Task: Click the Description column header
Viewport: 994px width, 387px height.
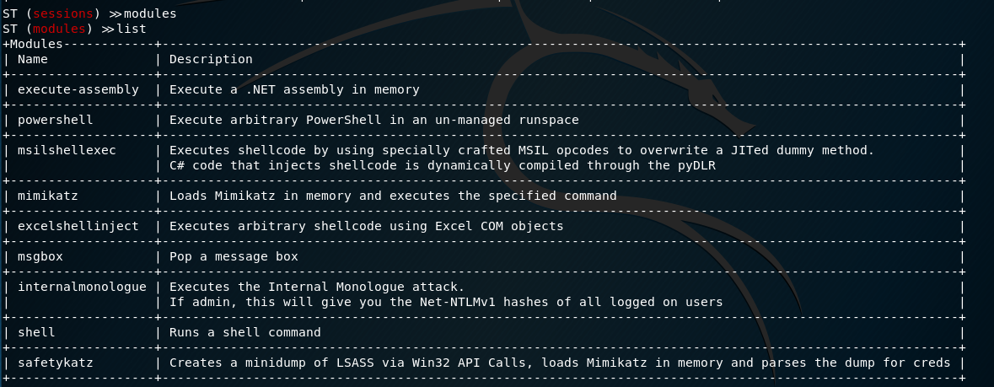Action: (211, 59)
